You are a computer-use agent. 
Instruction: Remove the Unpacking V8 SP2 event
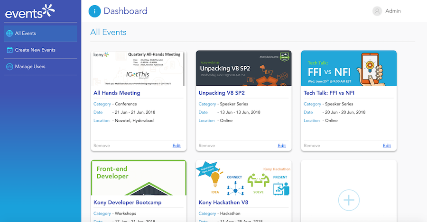pos(207,146)
